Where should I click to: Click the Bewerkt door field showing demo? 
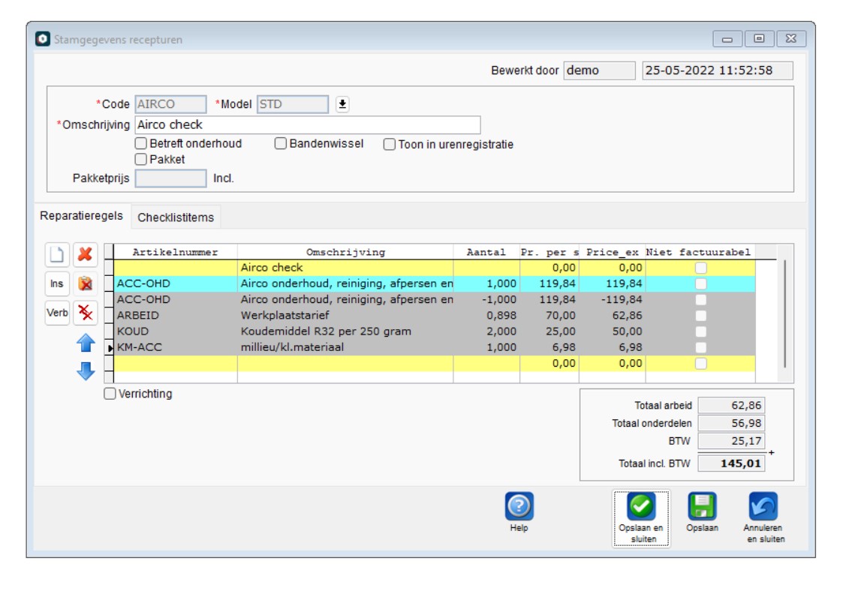[x=599, y=70]
